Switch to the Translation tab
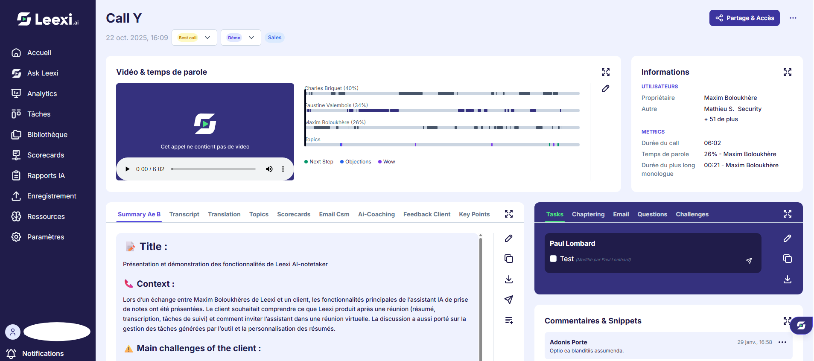The image size is (814, 361). 224,214
